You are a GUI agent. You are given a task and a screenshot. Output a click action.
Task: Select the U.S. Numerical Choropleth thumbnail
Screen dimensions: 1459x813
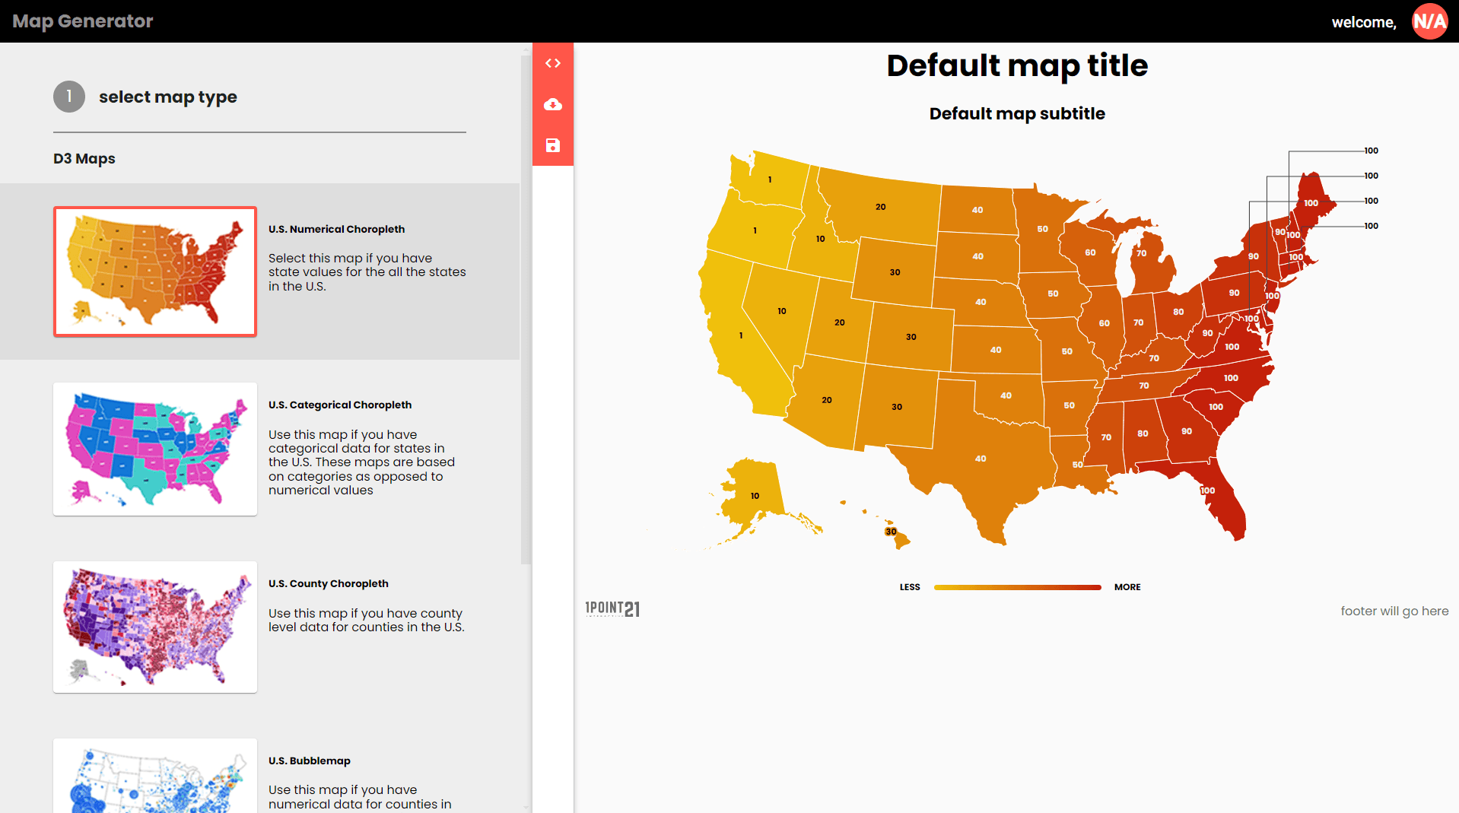click(x=155, y=272)
